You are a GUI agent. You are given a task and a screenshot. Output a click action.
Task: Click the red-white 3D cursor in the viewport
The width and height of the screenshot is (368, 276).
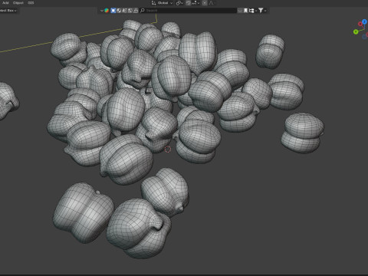(x=168, y=149)
